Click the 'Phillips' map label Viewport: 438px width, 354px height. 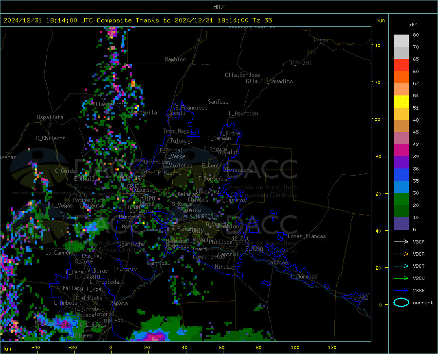(x=220, y=242)
